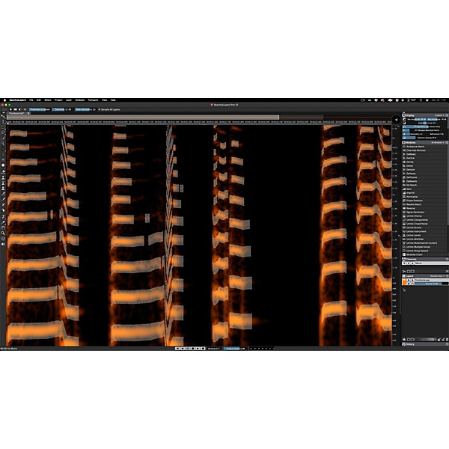The width and height of the screenshot is (449, 449).
Task: Open the Unmix Components module
Action: click(x=417, y=220)
